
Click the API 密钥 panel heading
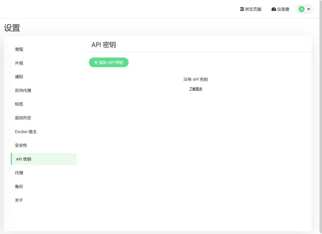(x=103, y=45)
